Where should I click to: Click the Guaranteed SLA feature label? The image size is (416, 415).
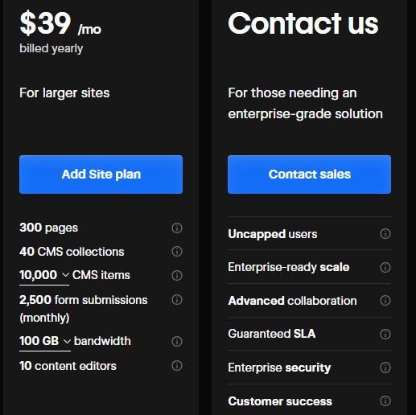click(272, 334)
